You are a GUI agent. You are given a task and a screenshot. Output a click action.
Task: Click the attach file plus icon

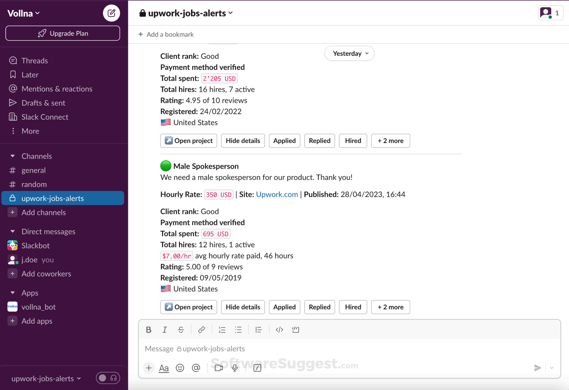coord(148,368)
